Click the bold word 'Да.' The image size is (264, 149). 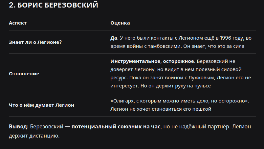click(x=114, y=38)
